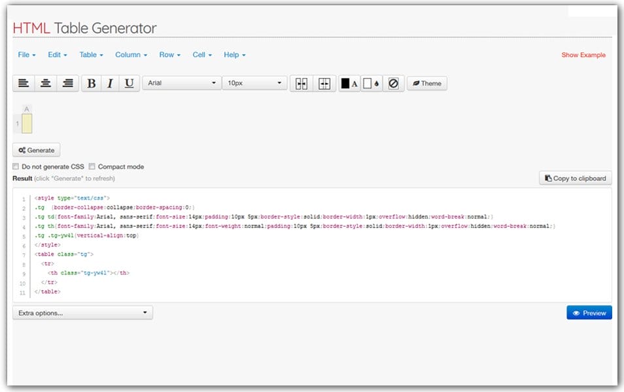Open the Theme picker
Viewport: 624px width, 392px height.
pyautogui.click(x=426, y=83)
